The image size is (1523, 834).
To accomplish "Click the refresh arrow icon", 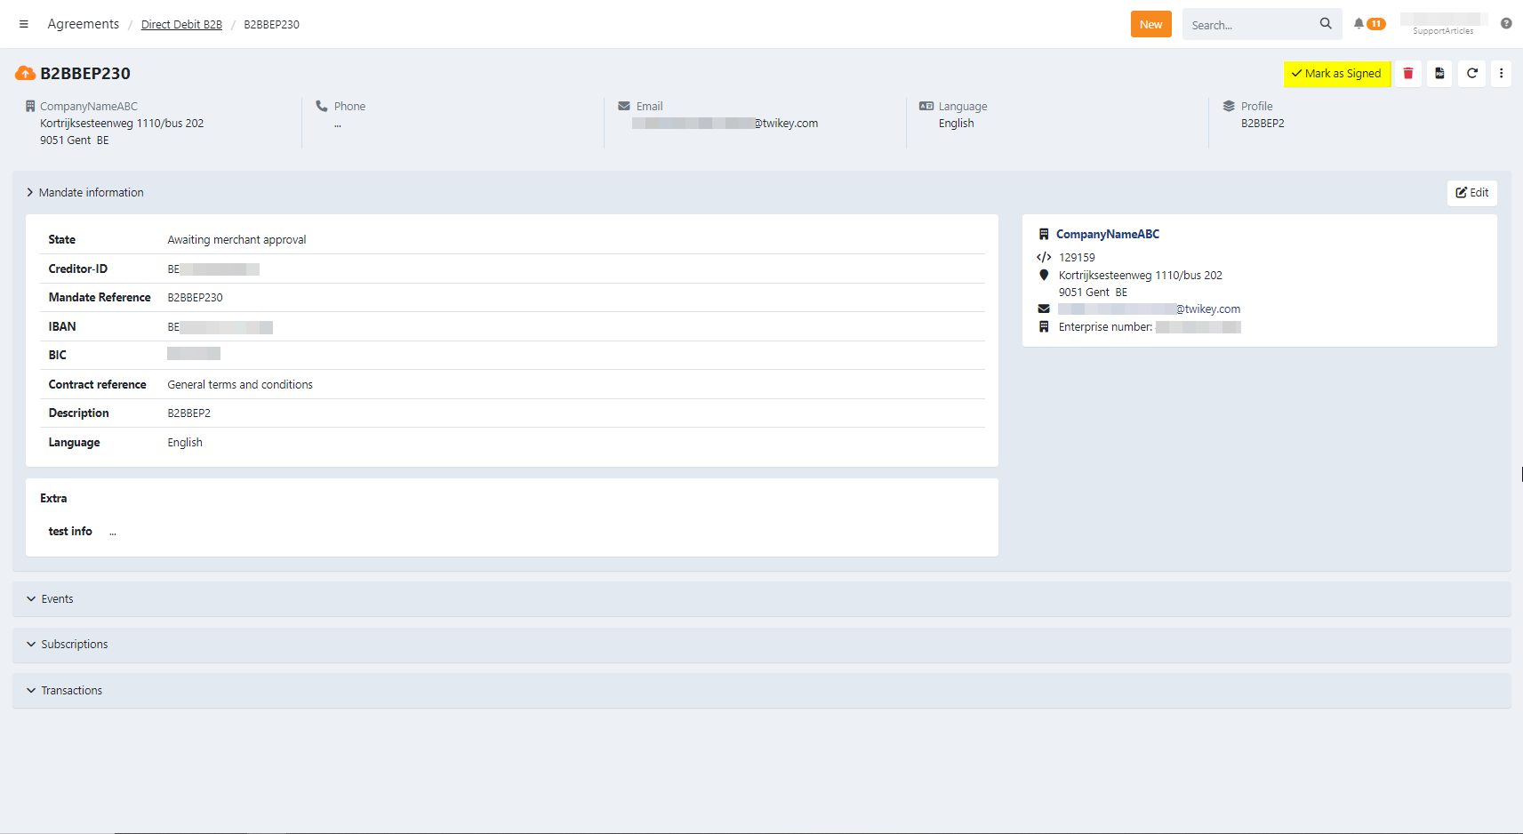I will 1471,74.
